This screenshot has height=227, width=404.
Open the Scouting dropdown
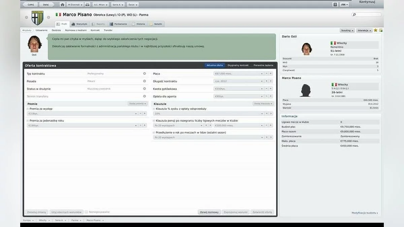pyautogui.click(x=347, y=30)
